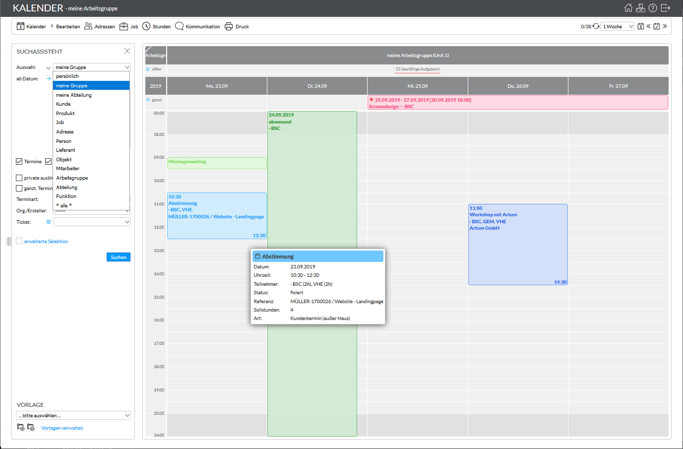Select the Fr. 27.09 day header
This screenshot has height=449, width=683.
point(619,86)
